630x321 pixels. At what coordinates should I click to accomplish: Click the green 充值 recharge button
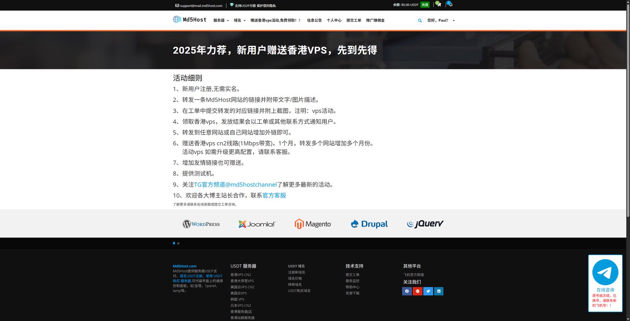point(425,5)
